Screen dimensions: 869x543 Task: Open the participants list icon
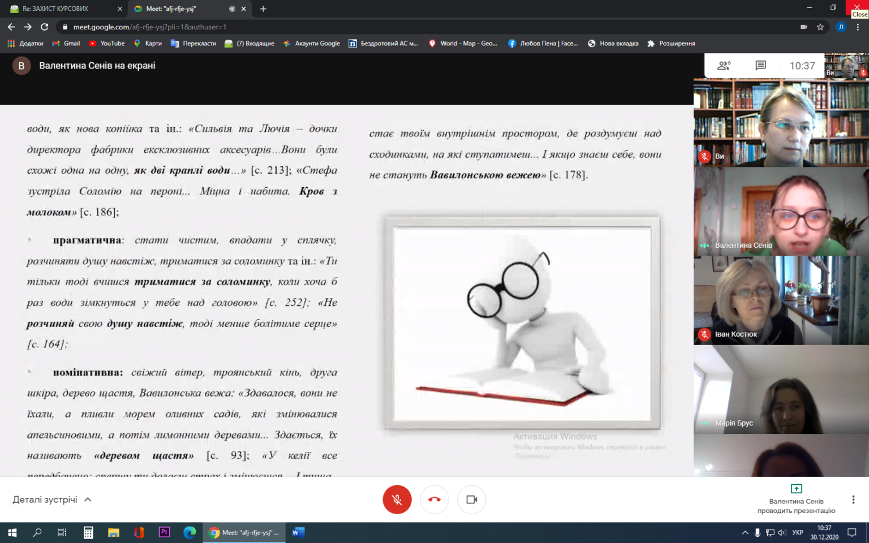pos(724,66)
